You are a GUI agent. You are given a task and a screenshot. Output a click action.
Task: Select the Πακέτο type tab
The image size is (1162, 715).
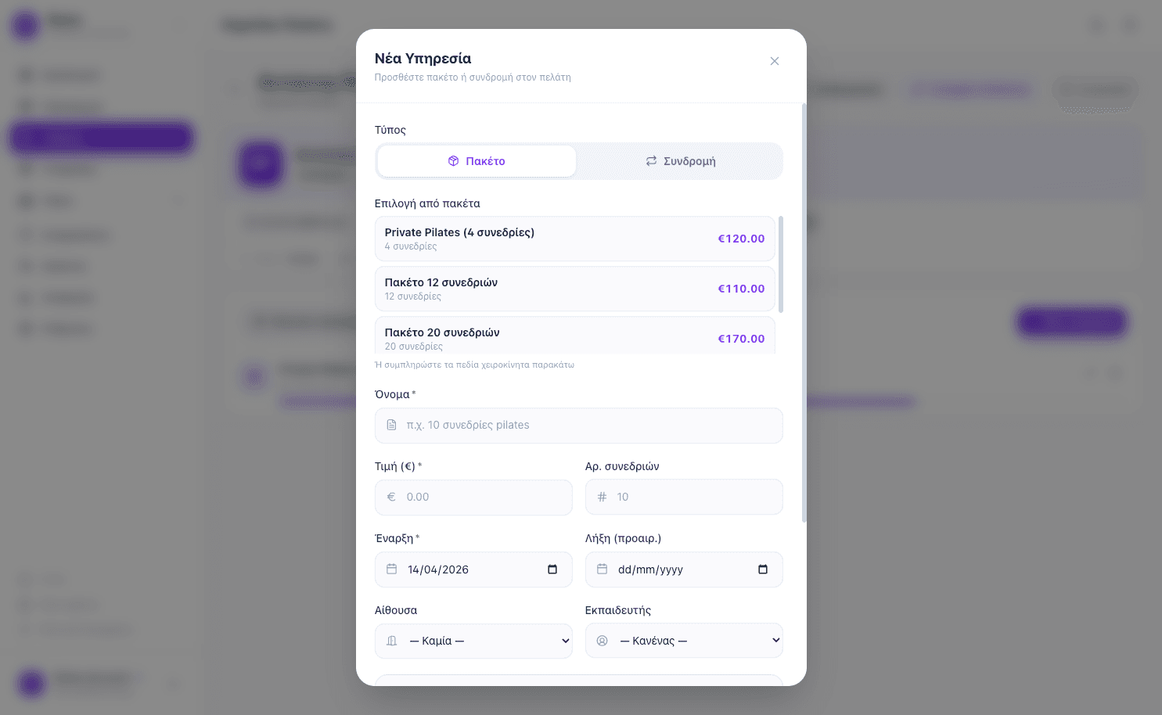(x=477, y=161)
